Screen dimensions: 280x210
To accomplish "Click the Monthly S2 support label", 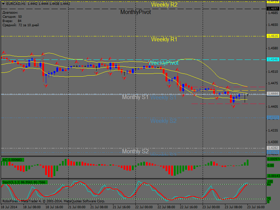I will tap(135, 152).
